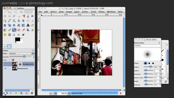Choose the diamond brush shape
The image size is (174, 98).
153,63
